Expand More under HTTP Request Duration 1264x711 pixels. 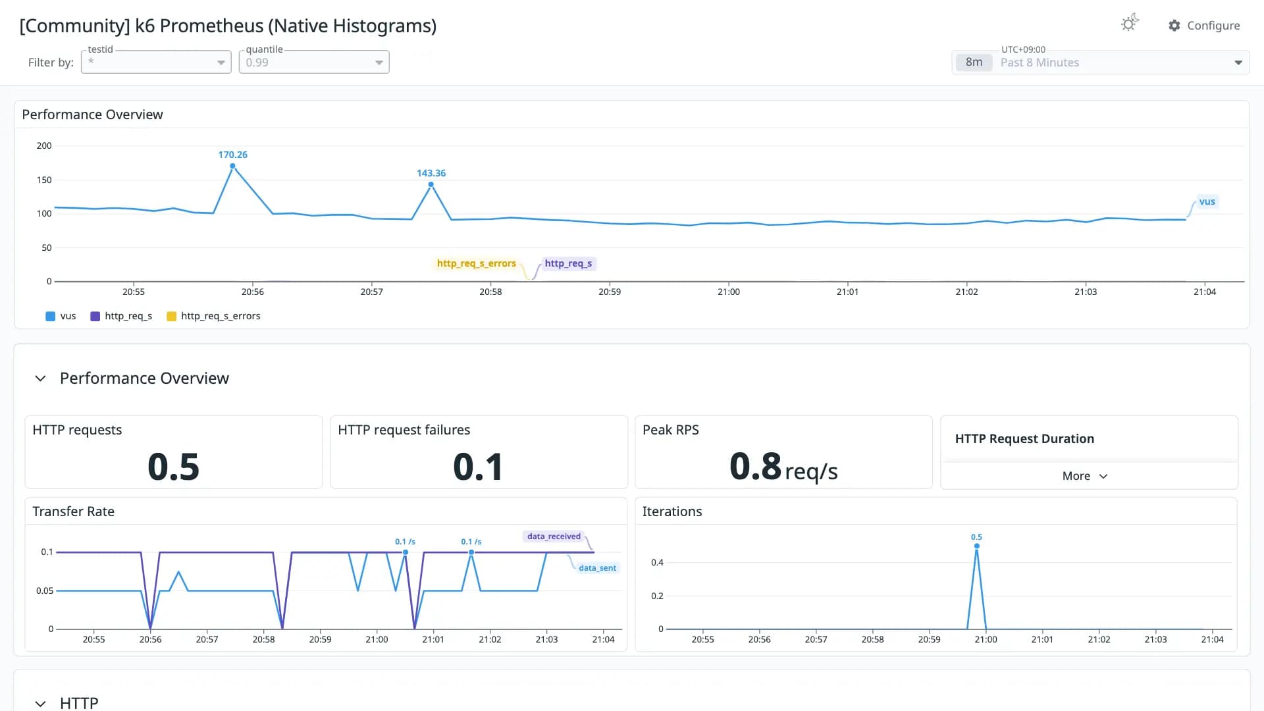pyautogui.click(x=1085, y=476)
